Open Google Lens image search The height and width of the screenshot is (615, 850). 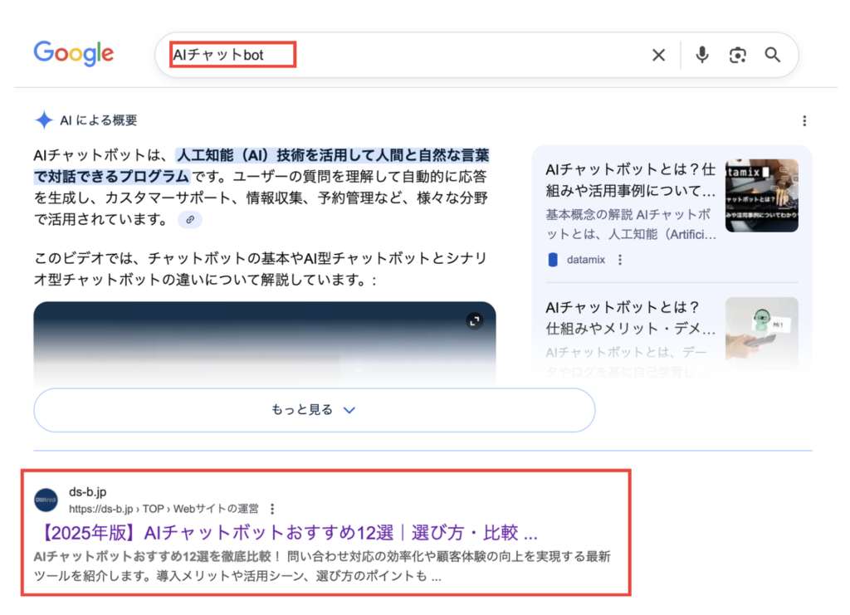click(737, 55)
